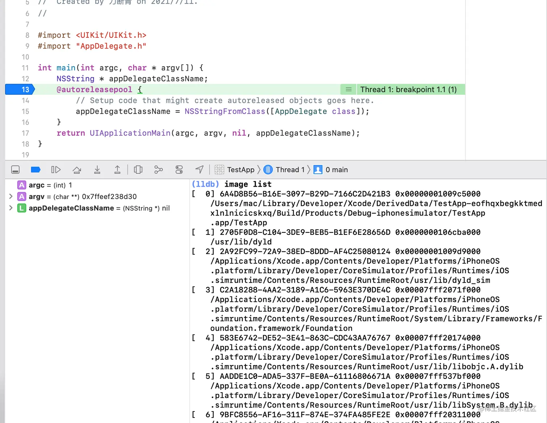This screenshot has height=423, width=547.
Task: Click the main function name on line 11
Action: (x=66, y=68)
